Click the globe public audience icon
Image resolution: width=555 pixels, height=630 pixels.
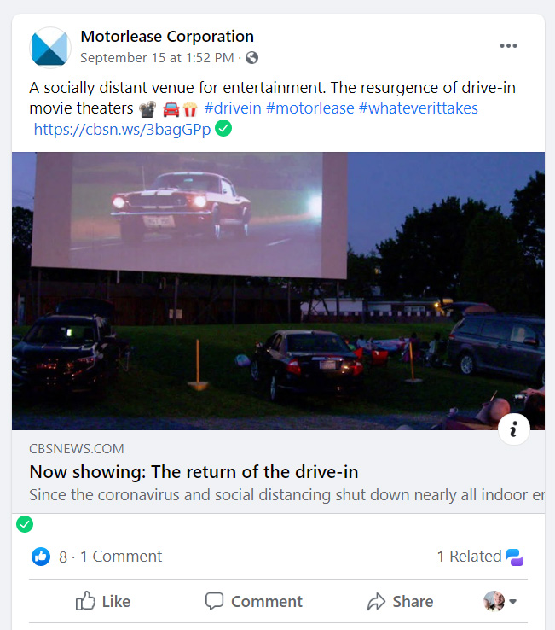click(x=251, y=58)
